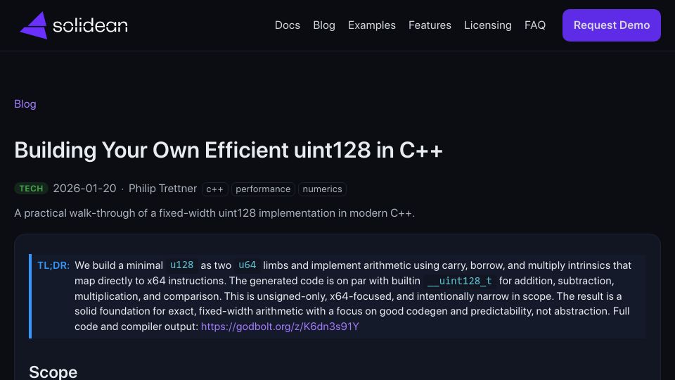Open the Features menu item
Screen dimensions: 675x380
point(430,25)
